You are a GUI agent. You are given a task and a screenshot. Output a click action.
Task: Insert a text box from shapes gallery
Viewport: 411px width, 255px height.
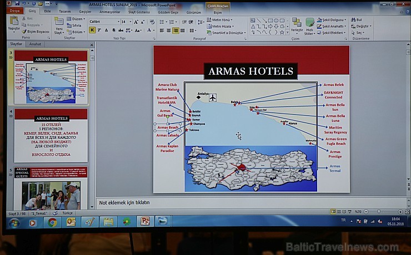[x=253, y=21]
